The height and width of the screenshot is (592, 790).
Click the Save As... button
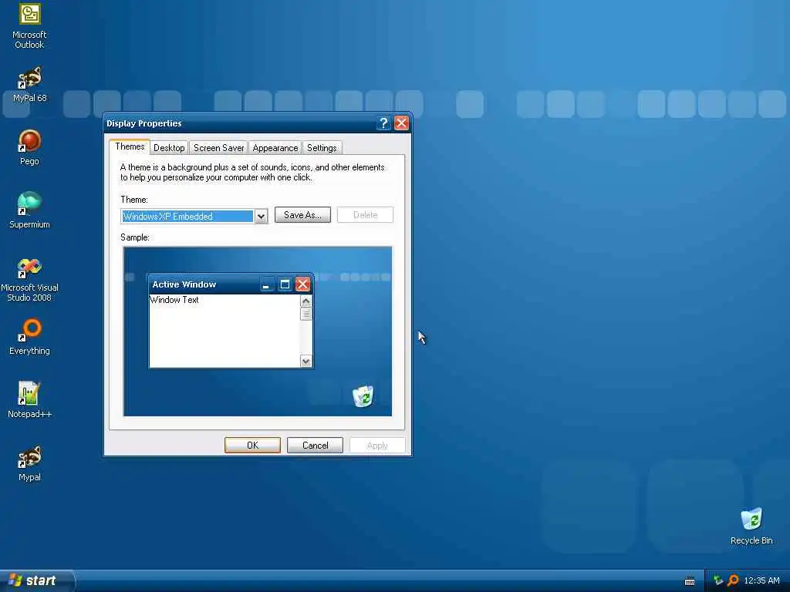pyautogui.click(x=302, y=215)
